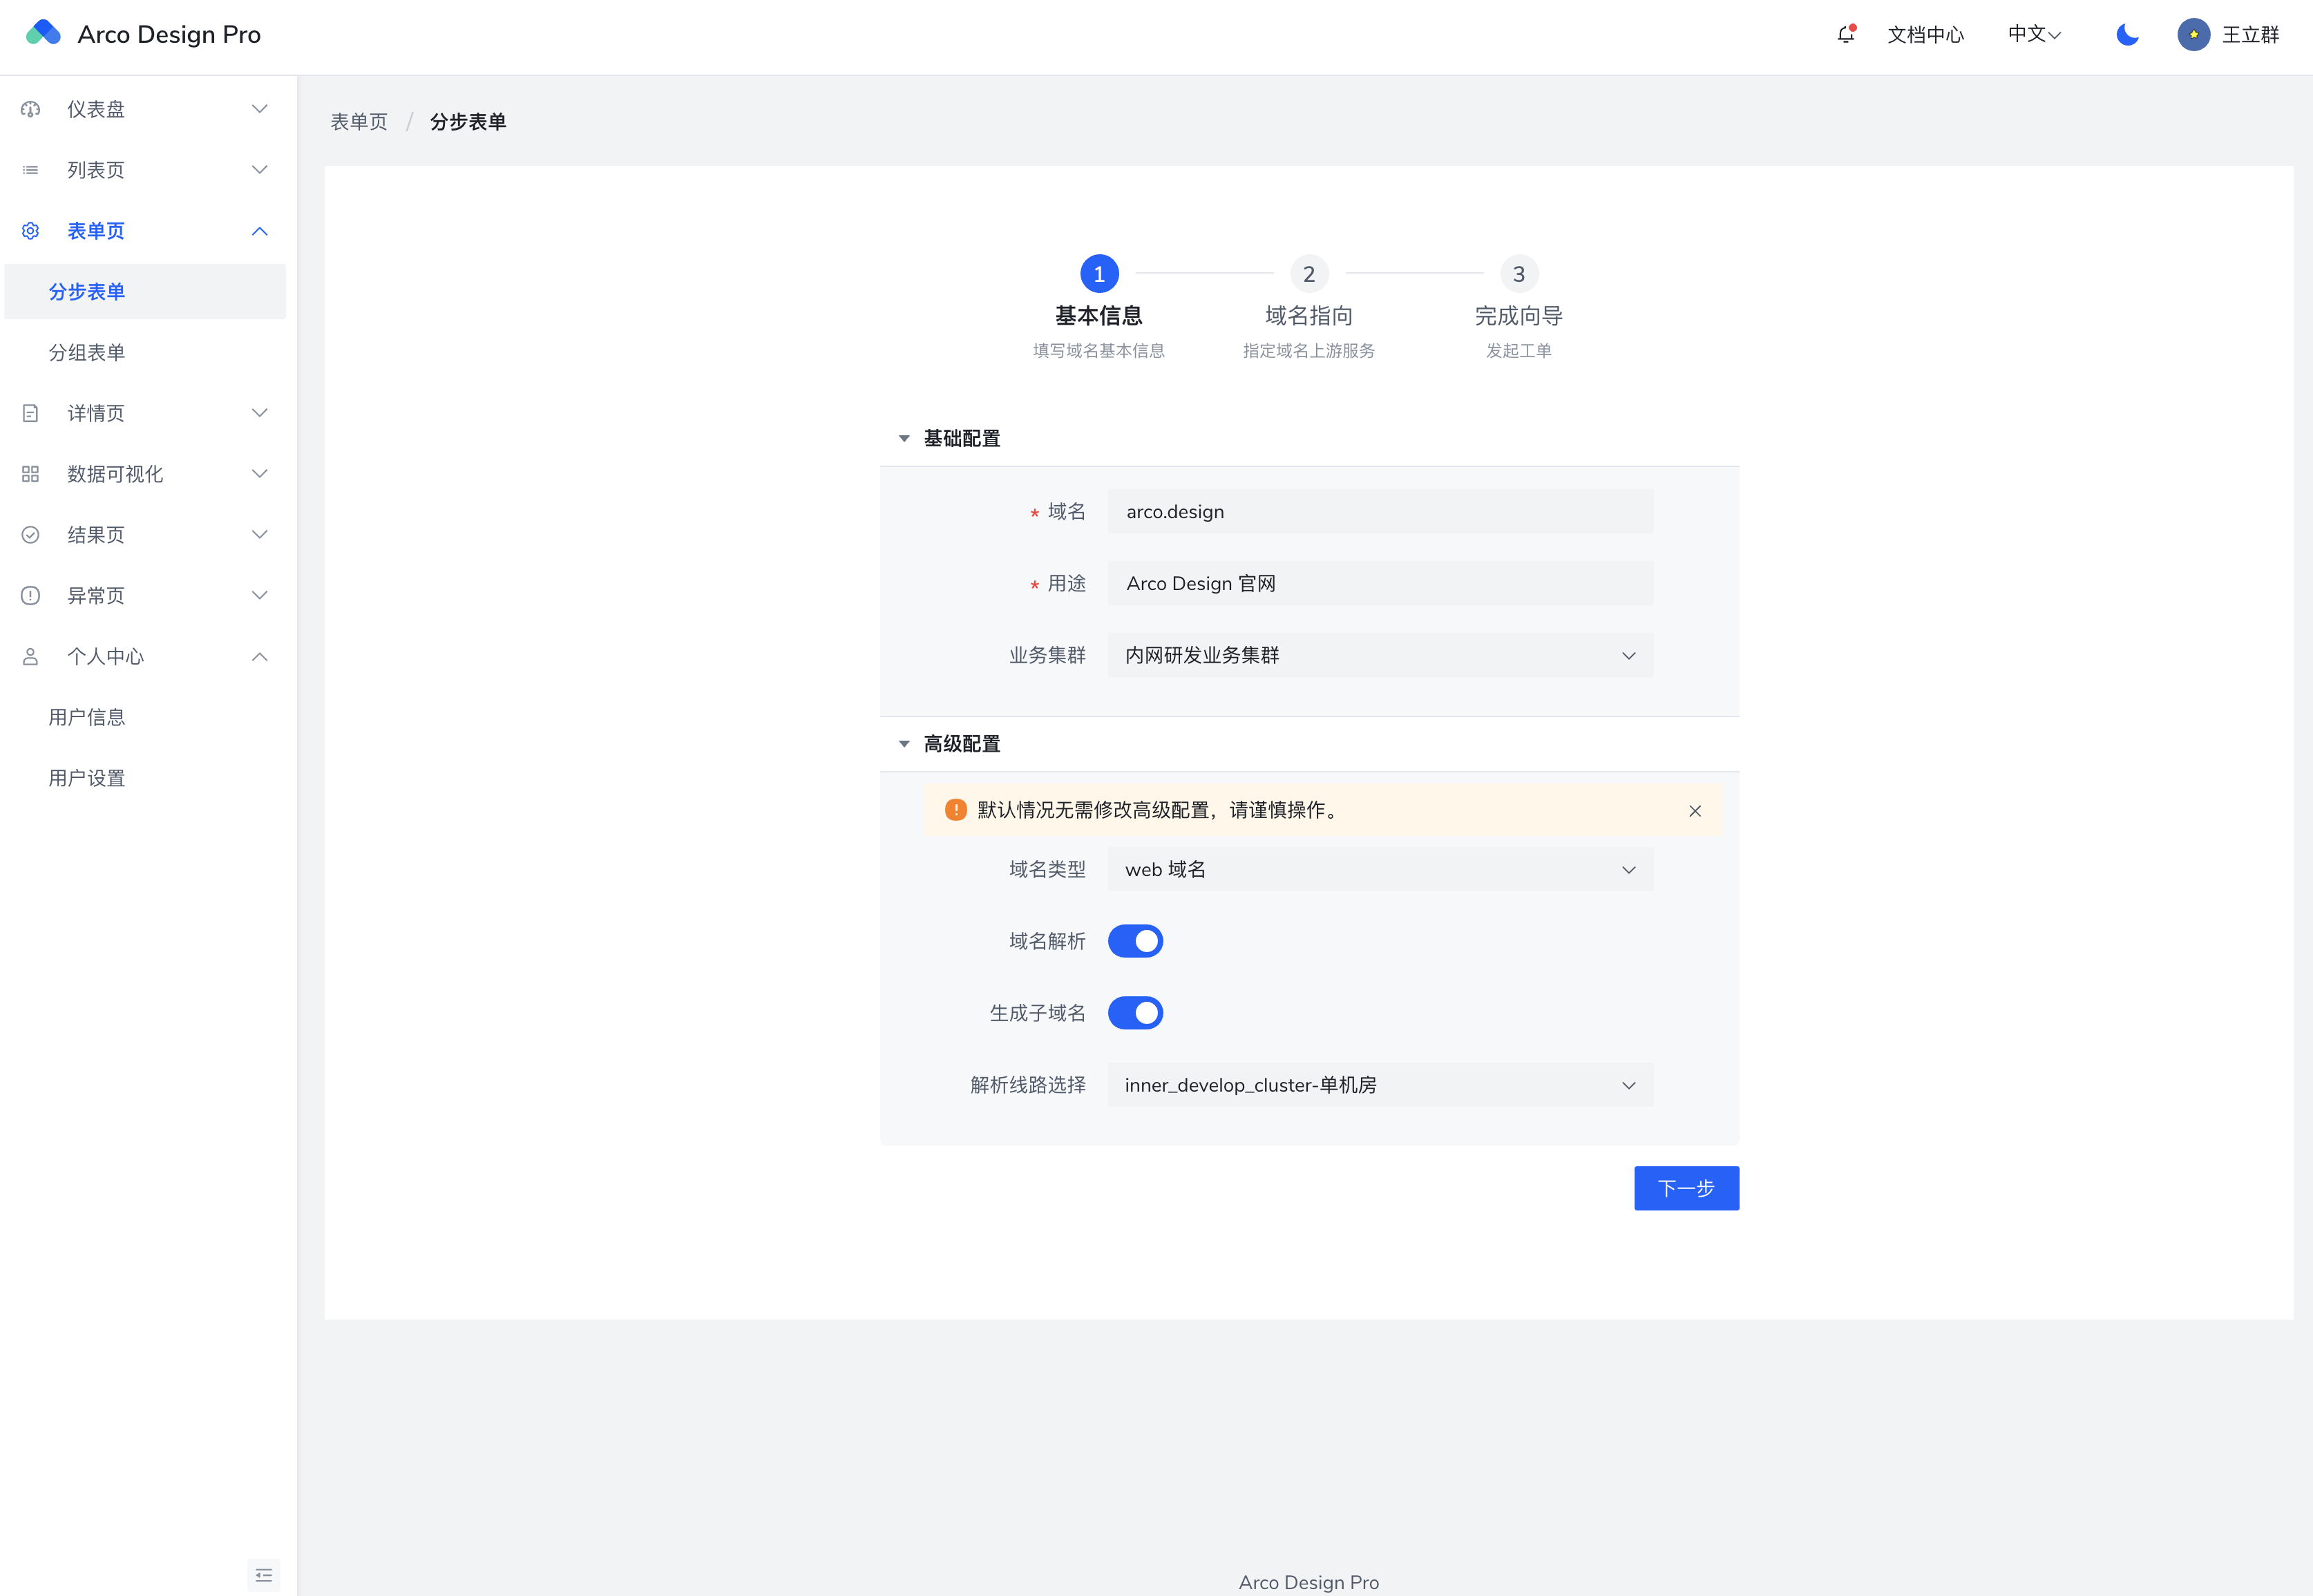Open the 域名类型 dropdown

pyautogui.click(x=1380, y=870)
